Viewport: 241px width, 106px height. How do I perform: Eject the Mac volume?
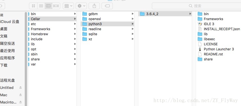[x=21, y=95]
